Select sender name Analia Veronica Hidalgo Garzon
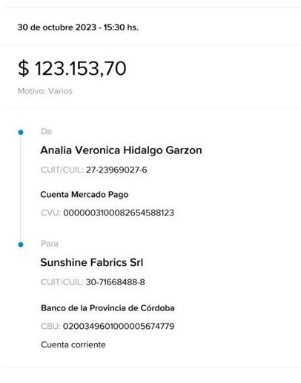This screenshot has height=383, width=301. coord(121,150)
